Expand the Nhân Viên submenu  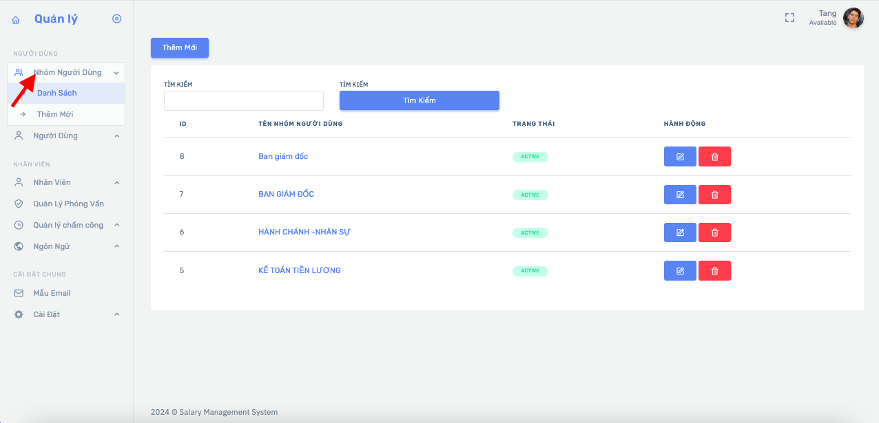coord(116,183)
